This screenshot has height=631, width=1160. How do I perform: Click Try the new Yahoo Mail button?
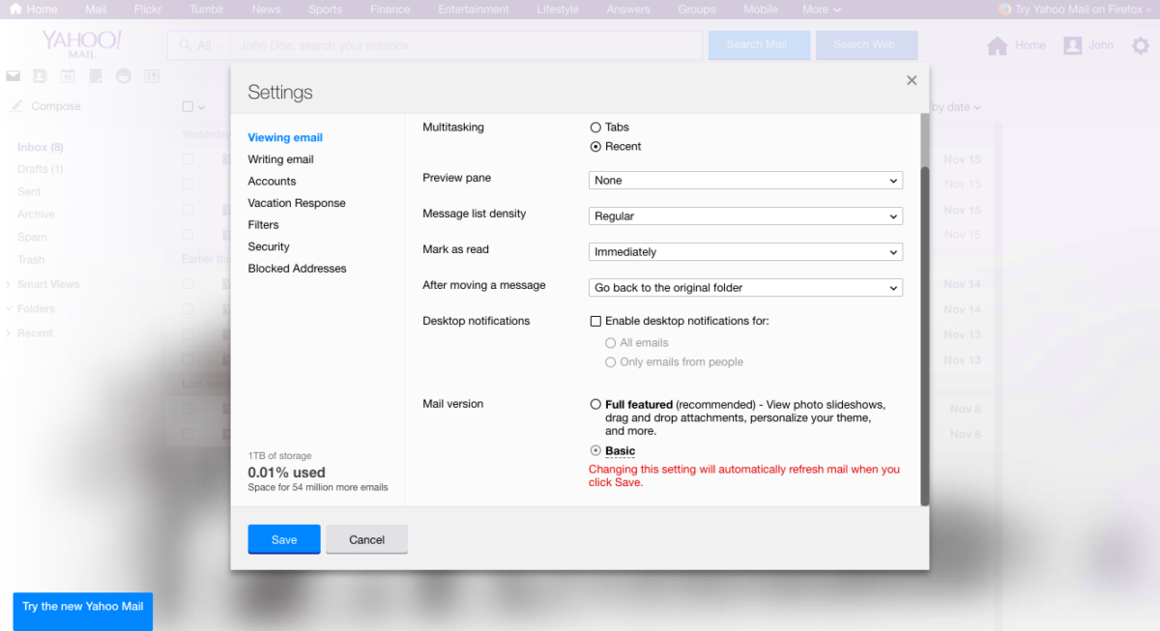coord(83,607)
